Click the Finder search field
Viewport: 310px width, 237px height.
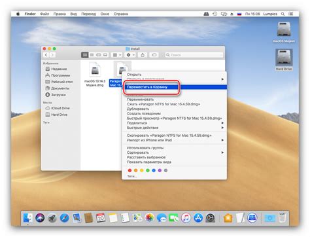(x=194, y=55)
